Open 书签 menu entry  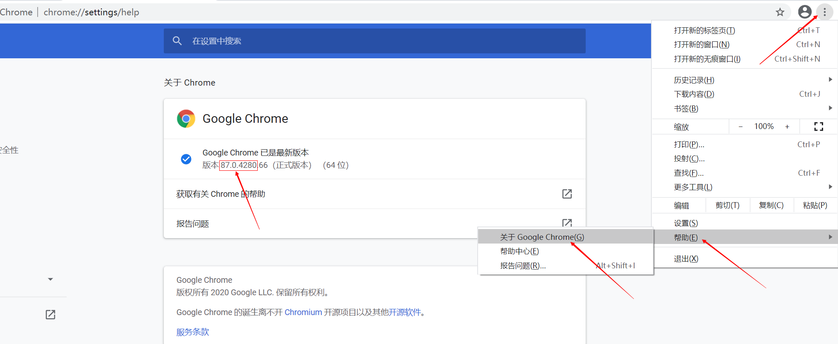point(745,108)
